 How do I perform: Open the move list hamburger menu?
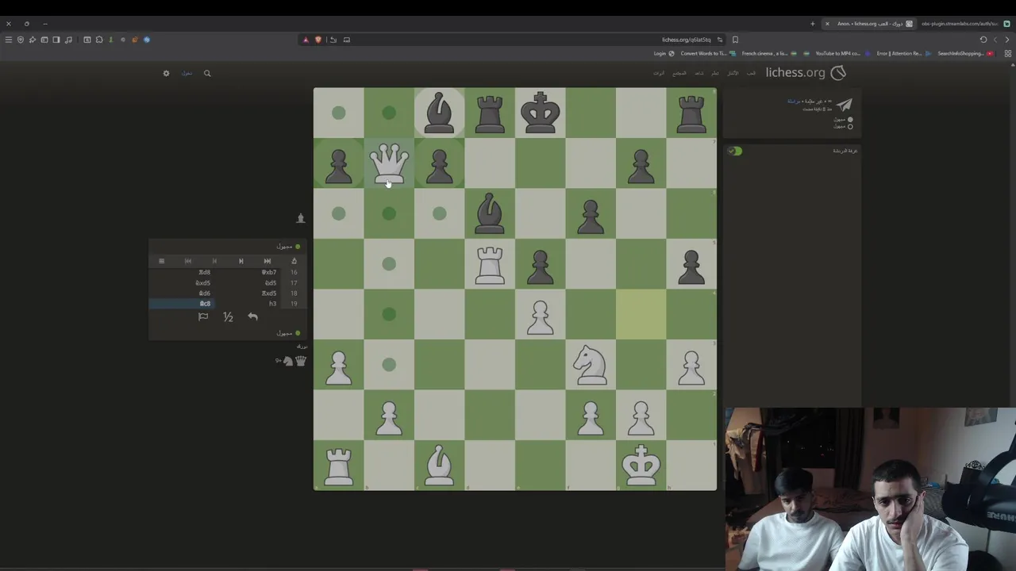click(161, 261)
